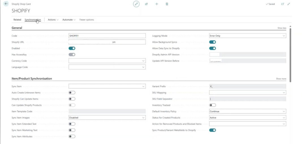Open page in new window icon
Viewport: 302px width, 144px height.
pyautogui.click(x=282, y=4)
